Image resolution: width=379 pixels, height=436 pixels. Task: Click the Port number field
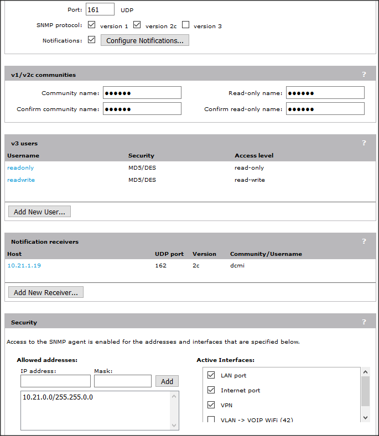tap(100, 9)
